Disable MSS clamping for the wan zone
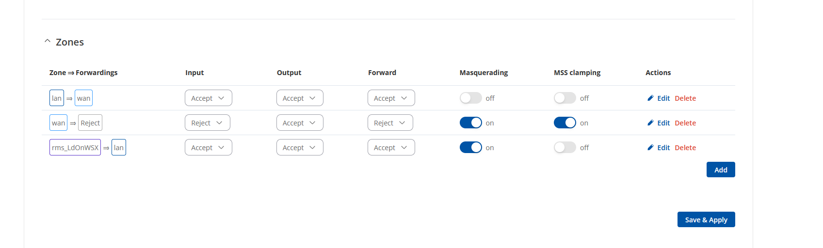The height and width of the screenshot is (248, 823). coord(565,123)
